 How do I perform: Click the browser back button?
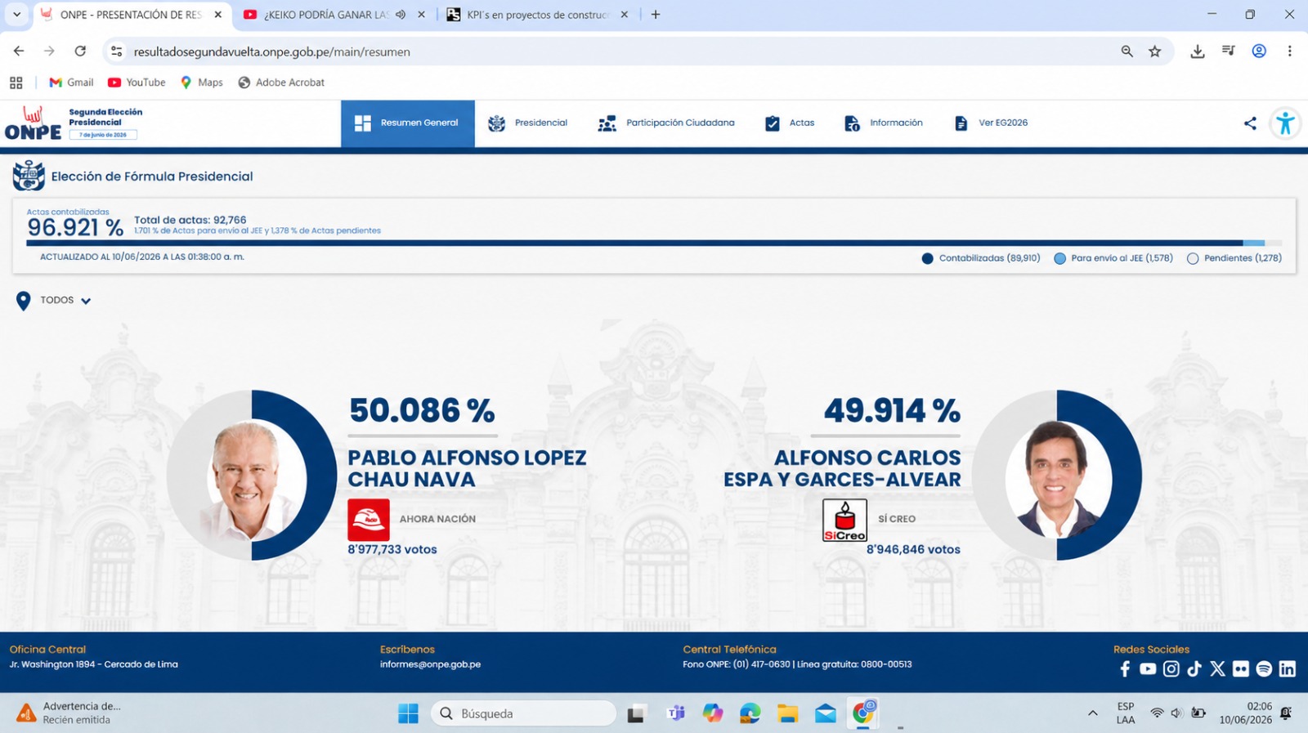coord(19,51)
